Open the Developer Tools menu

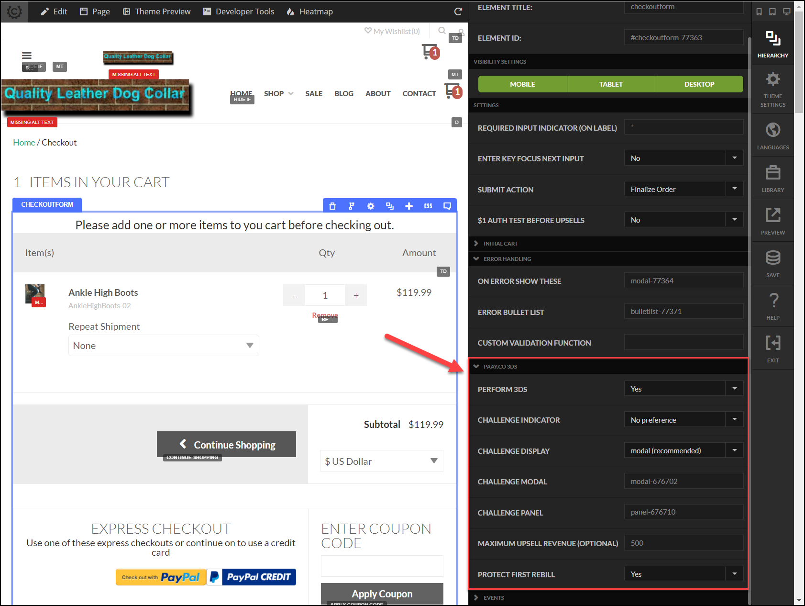tap(239, 11)
